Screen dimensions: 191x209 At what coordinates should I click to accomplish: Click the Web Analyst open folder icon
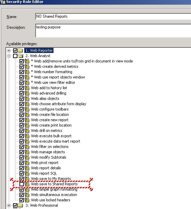tap(20, 56)
